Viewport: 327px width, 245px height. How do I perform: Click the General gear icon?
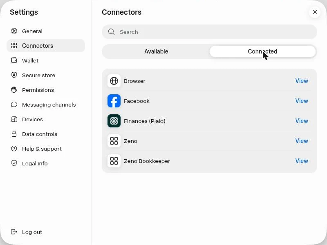[x=14, y=31]
